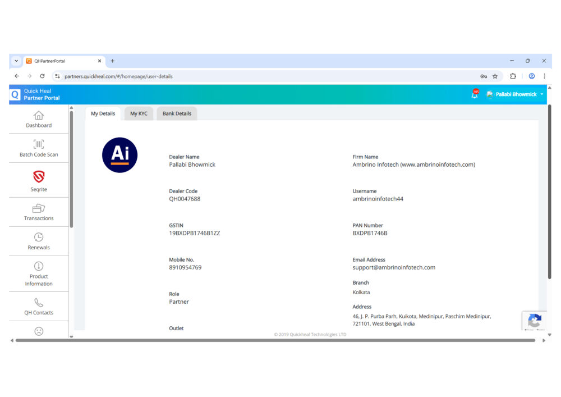Open the Chrome tab search dropdown
This screenshot has height=397, width=561.
pyautogui.click(x=16, y=61)
